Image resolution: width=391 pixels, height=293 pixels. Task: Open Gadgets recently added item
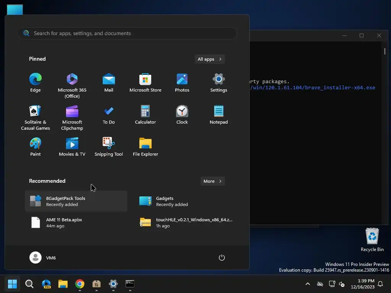pyautogui.click(x=186, y=201)
